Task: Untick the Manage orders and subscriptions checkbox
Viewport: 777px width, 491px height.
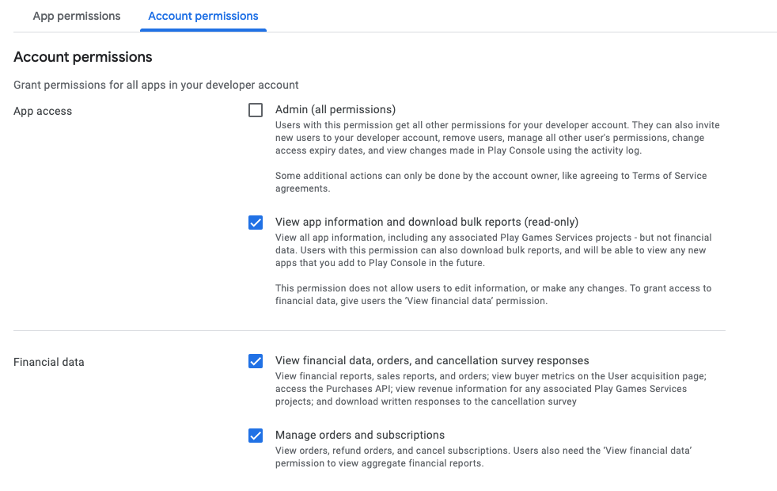Action: [256, 436]
